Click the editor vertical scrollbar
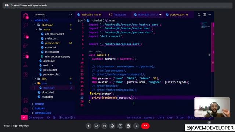This screenshot has width=235, height=132. tap(213, 47)
